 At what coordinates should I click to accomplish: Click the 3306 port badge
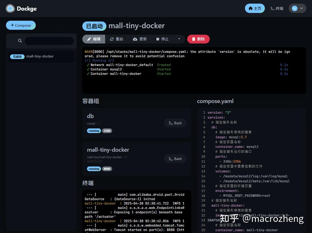tap(107, 131)
